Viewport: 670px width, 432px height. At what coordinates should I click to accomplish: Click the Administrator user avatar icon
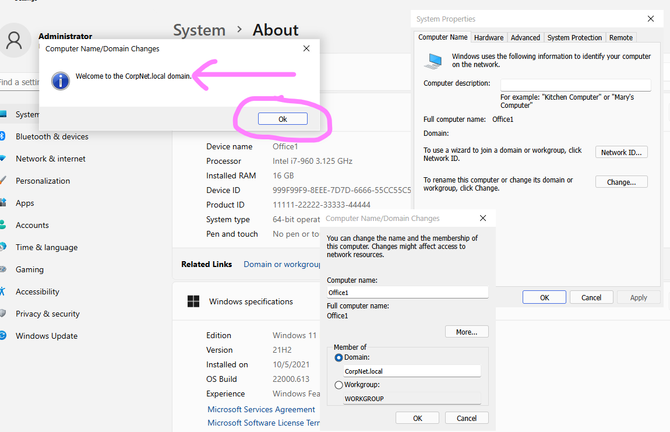(15, 40)
